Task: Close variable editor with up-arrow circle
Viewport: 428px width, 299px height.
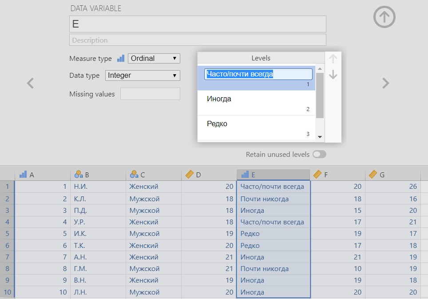Action: click(x=384, y=17)
